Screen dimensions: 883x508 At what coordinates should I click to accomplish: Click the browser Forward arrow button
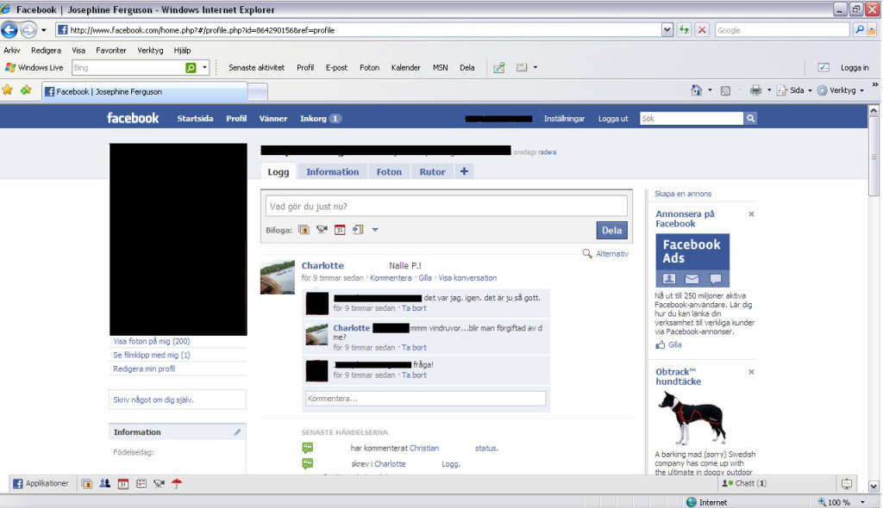tap(28, 29)
